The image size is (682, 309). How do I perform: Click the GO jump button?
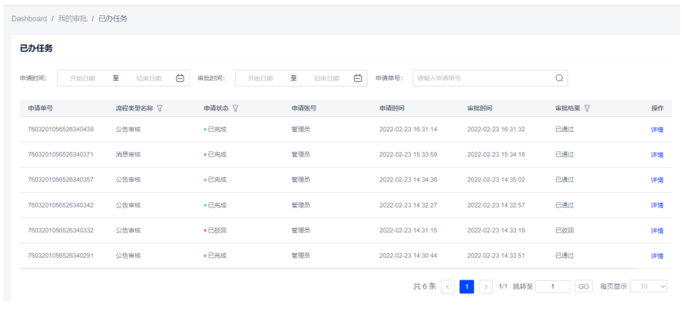pyautogui.click(x=584, y=286)
